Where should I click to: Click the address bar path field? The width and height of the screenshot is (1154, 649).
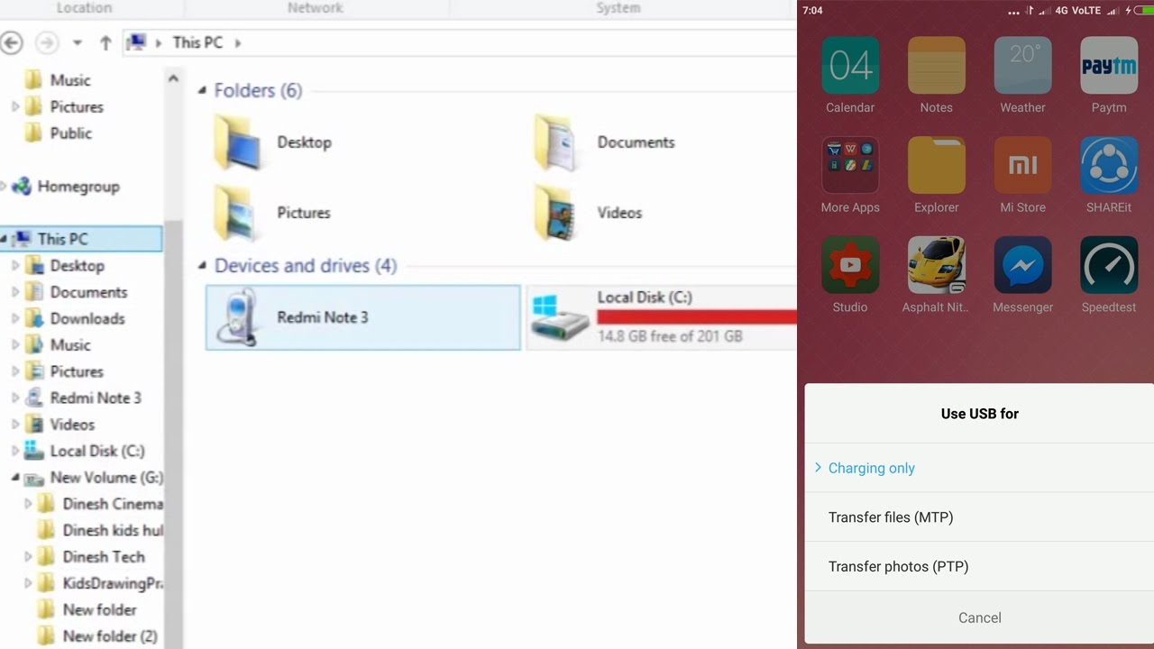(459, 42)
